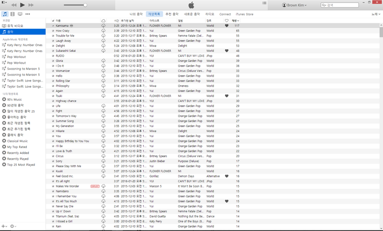Image resolution: width=383 pixels, height=231 pixels.
Task: Adjust the volume slider knob
Action: coord(85,5)
